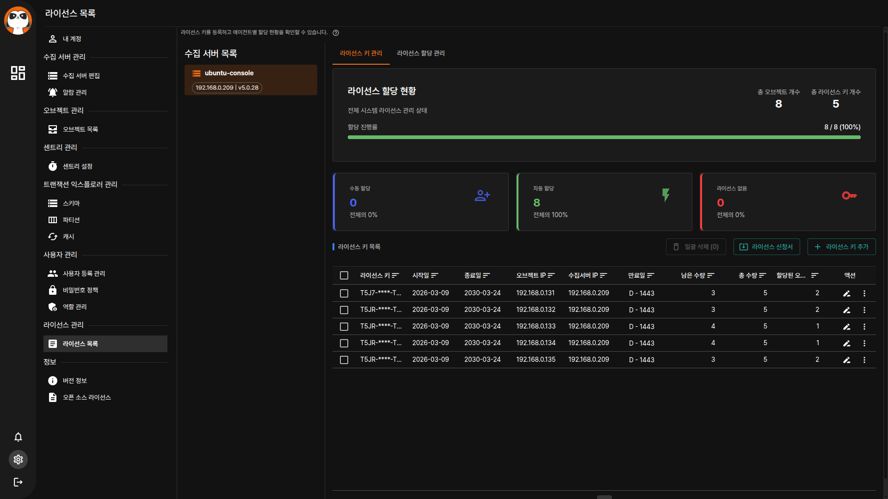Click the dashboard grid icon in left rail

(18, 73)
